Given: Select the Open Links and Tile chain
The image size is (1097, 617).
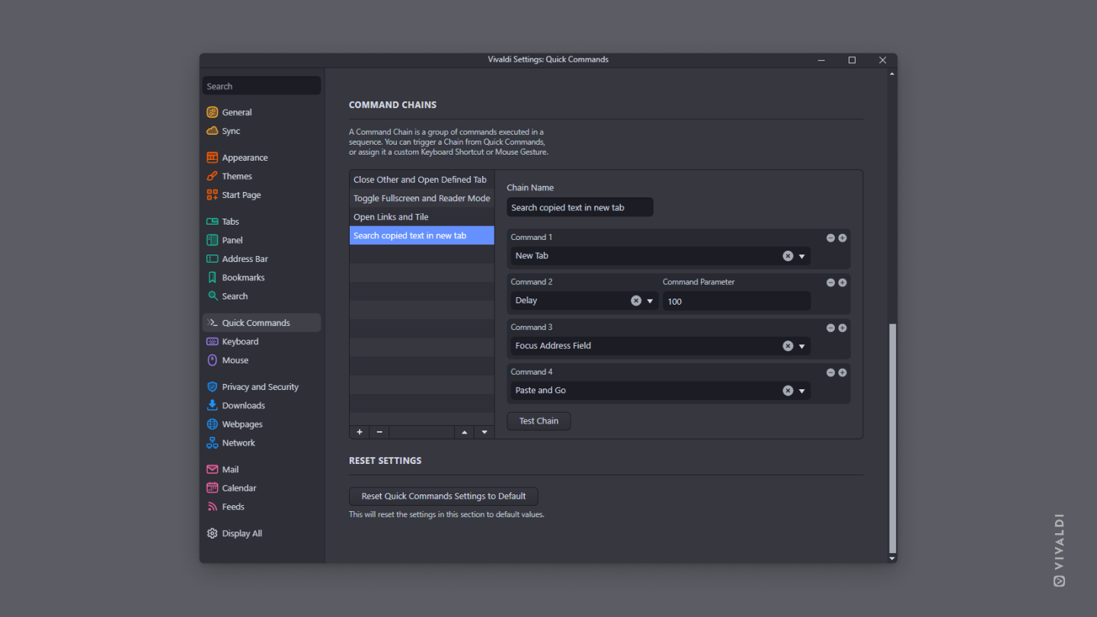Looking at the screenshot, I should click(422, 217).
